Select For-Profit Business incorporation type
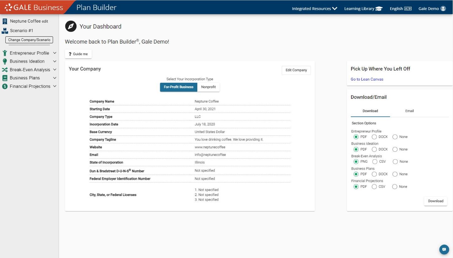453x258 pixels. (179, 87)
